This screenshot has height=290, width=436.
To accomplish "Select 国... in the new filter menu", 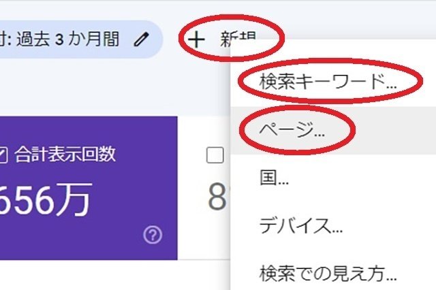I will (333, 178).
